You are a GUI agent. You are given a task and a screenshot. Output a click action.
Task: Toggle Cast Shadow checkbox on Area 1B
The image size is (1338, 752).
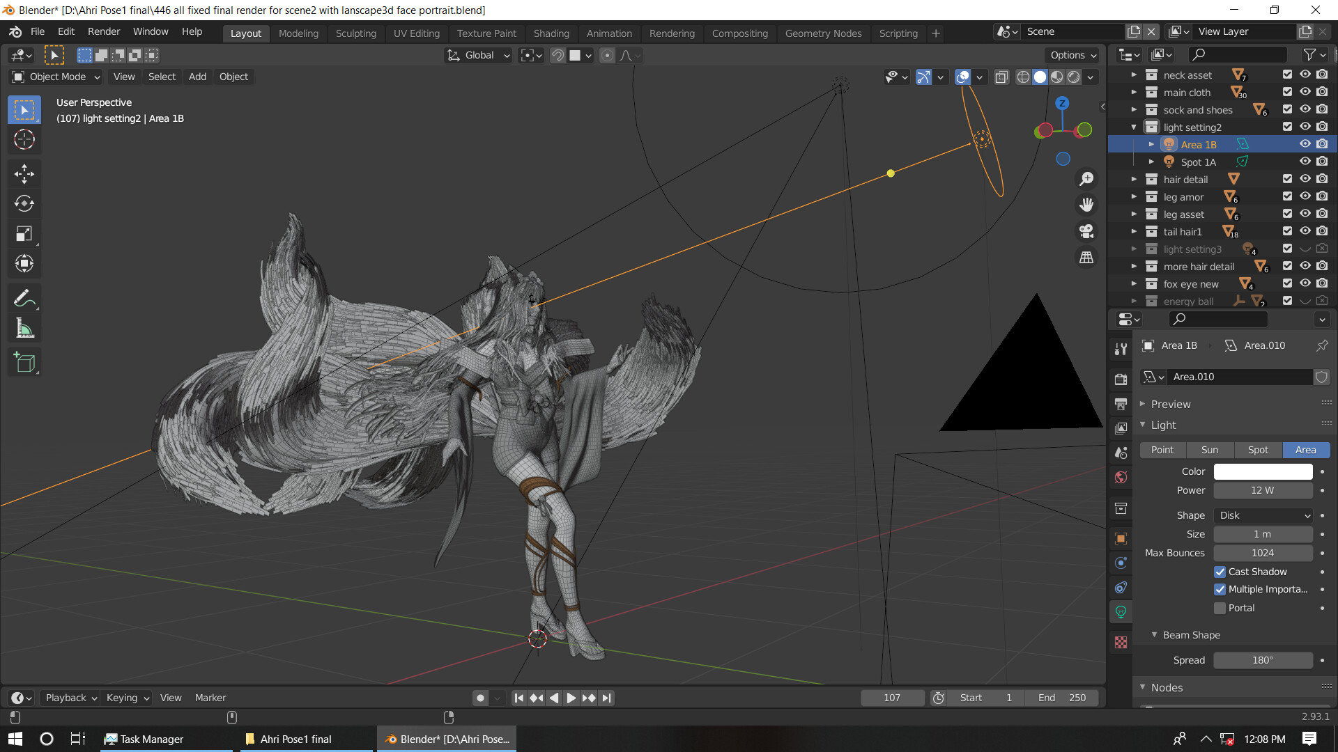pos(1220,571)
